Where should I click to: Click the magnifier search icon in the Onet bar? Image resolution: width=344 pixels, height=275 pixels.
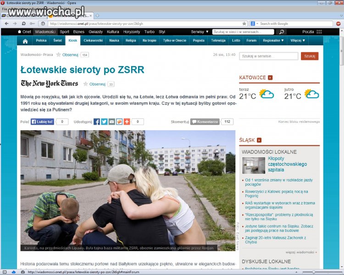[x=282, y=32]
